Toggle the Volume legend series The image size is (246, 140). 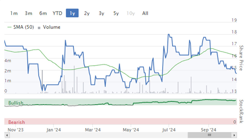point(49,27)
